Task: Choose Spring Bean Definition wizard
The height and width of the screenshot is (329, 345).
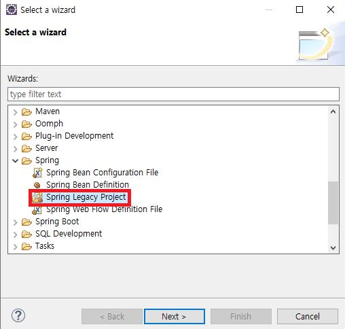Action: click(x=88, y=185)
